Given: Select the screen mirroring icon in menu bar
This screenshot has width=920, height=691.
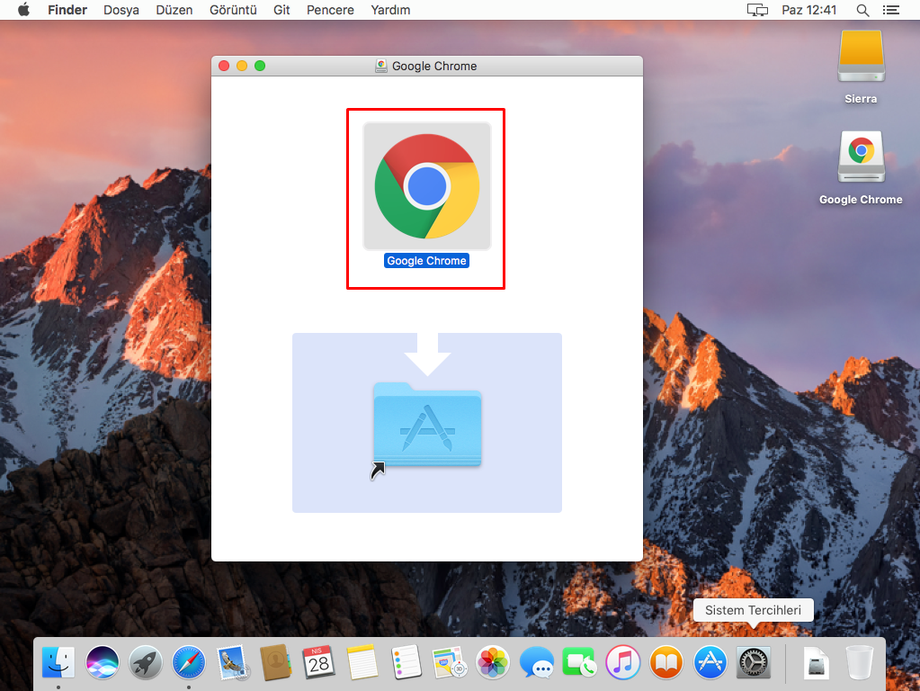Looking at the screenshot, I should coord(756,10).
